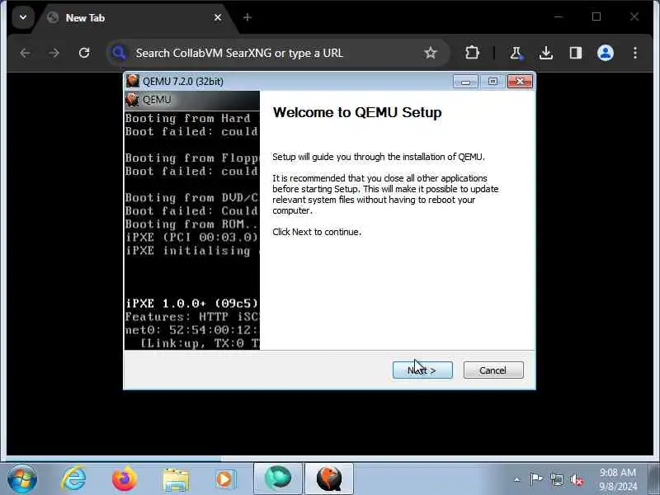Screen dimensions: 660x495
Task: Open the browser Extensions puzzle icon
Action: click(472, 53)
